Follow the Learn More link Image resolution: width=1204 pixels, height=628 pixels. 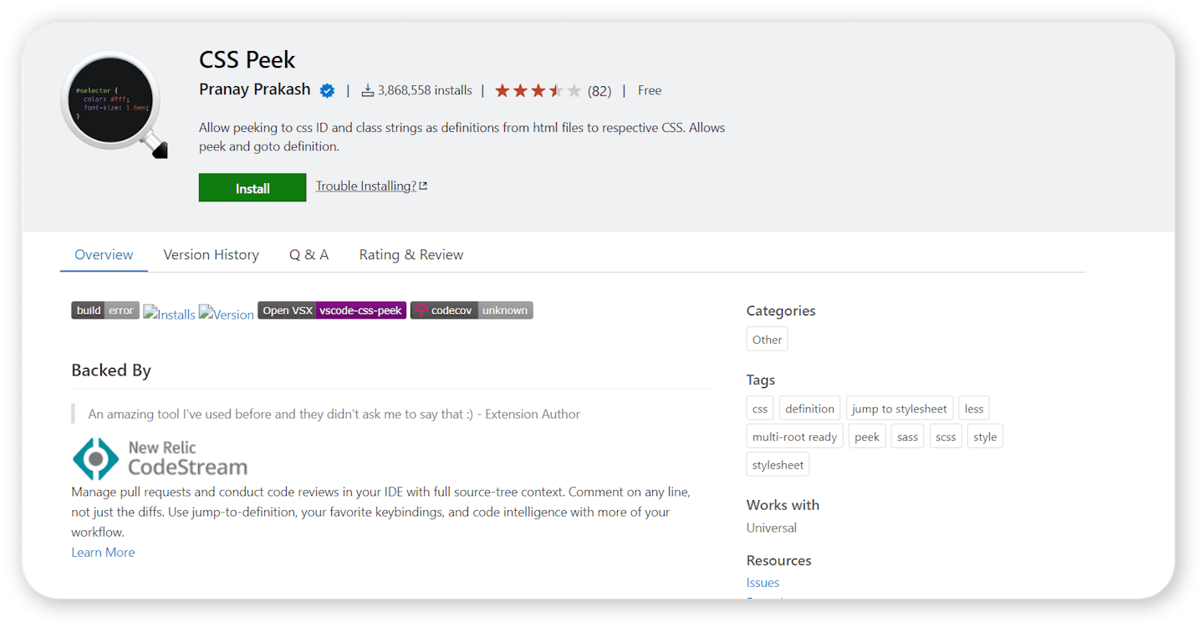(x=103, y=552)
